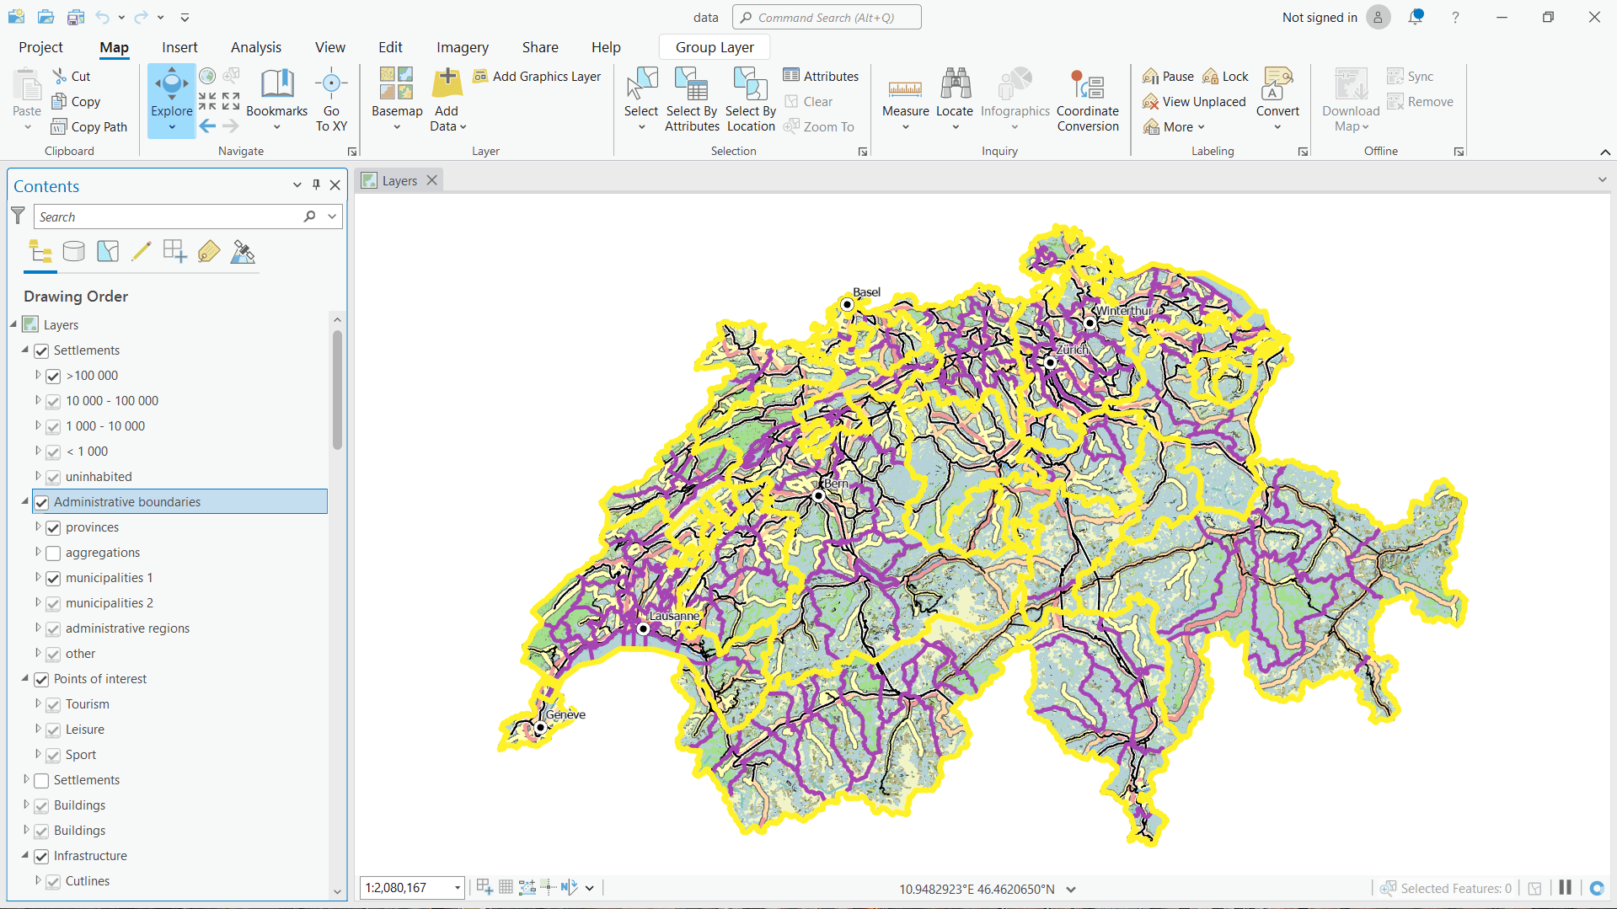Enable the aggregations layer checkbox
Screen dimensions: 1617x909
coord(53,553)
